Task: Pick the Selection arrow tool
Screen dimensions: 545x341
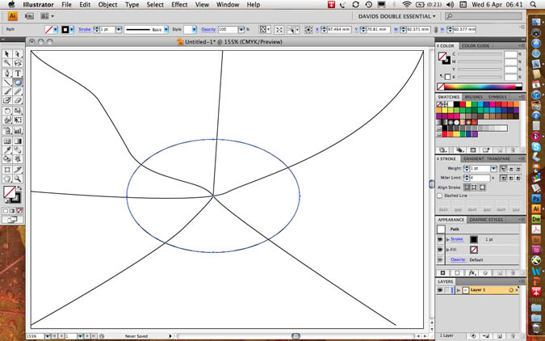Action: [7, 54]
